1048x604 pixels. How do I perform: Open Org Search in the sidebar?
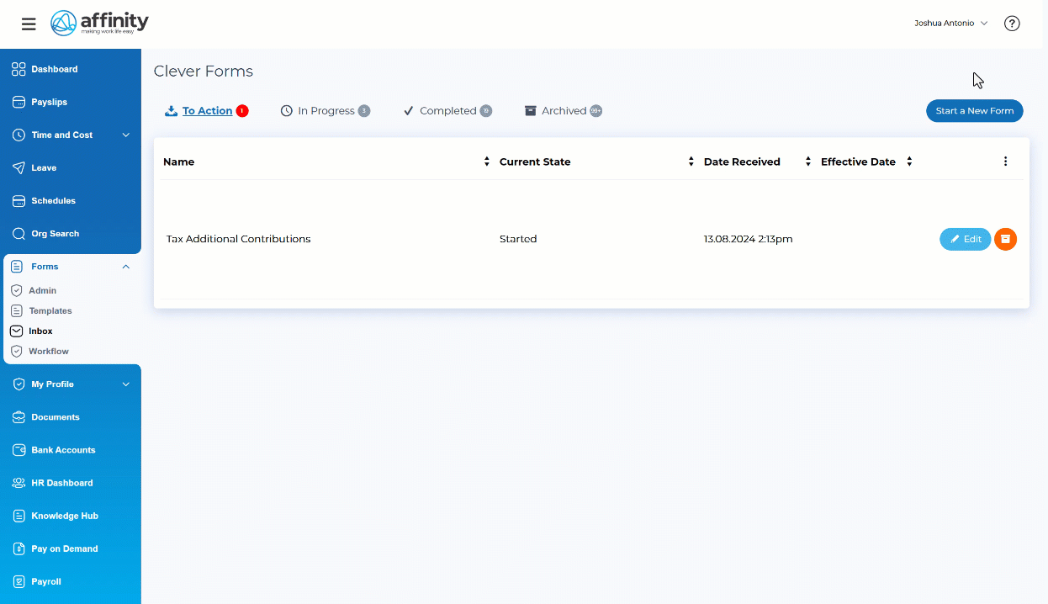55,234
